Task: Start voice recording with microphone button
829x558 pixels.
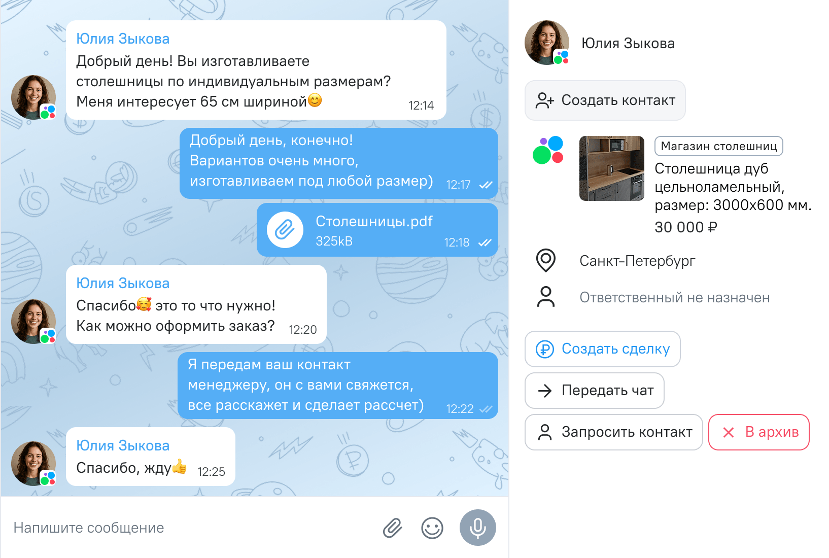Action: 478,528
